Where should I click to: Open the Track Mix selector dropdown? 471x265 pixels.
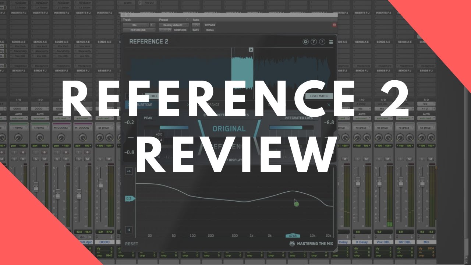tap(135, 25)
